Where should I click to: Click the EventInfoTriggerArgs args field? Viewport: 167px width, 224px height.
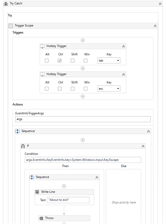83,119
